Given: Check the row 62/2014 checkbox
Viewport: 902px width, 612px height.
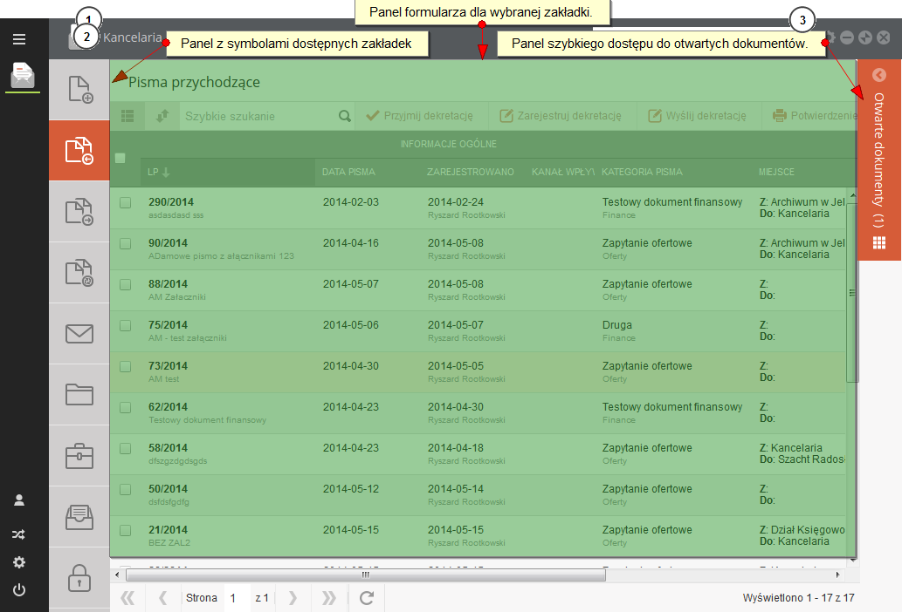Looking at the screenshot, I should tap(126, 408).
